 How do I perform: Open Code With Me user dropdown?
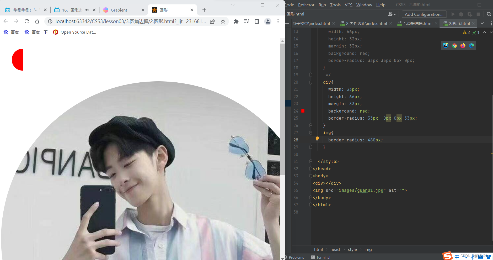coord(392,14)
